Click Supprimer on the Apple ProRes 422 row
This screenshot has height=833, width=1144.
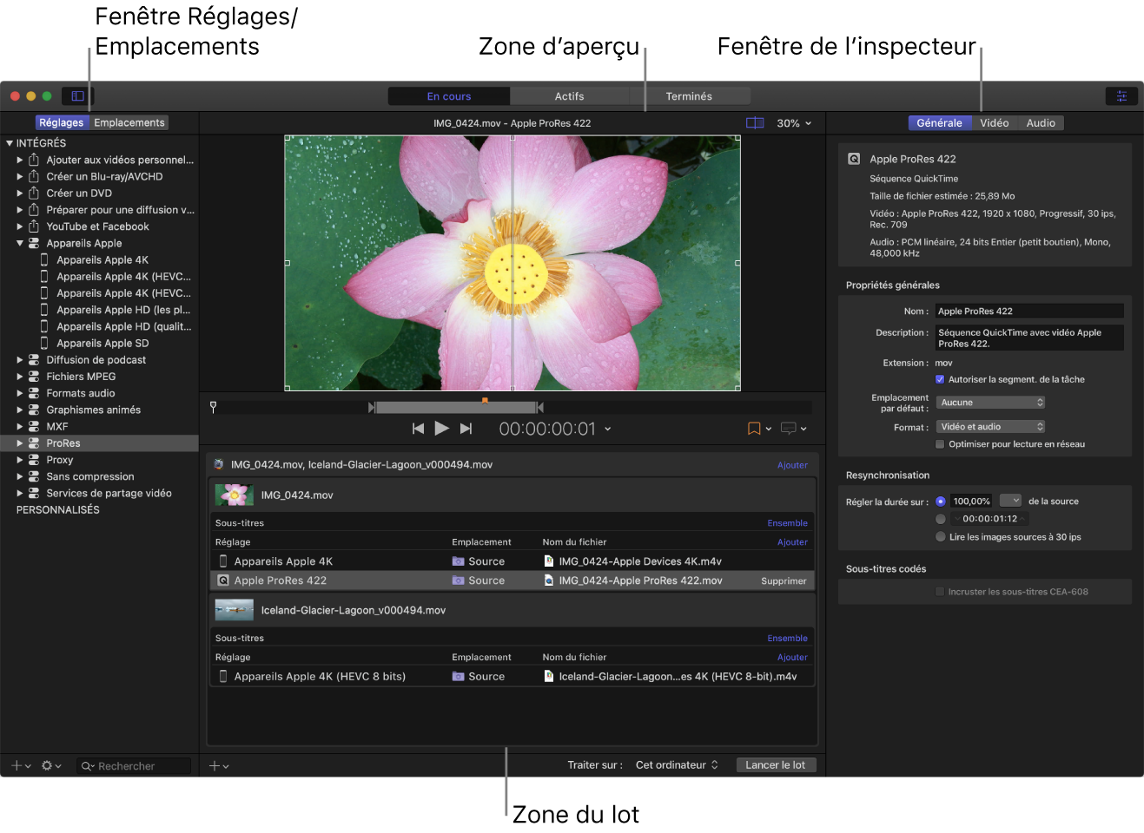(x=784, y=581)
